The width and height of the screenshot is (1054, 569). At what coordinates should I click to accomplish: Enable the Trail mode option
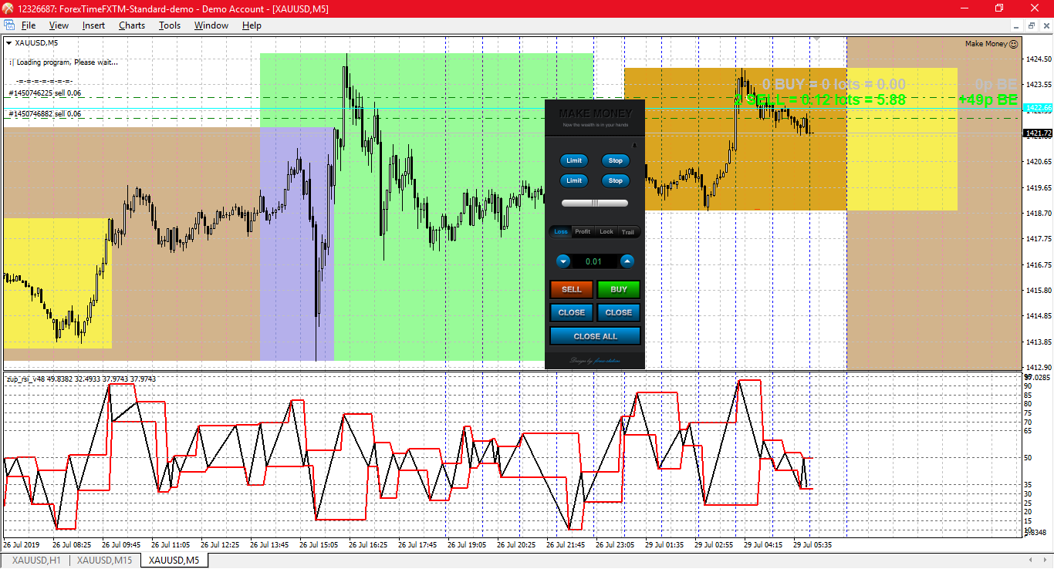(x=628, y=232)
